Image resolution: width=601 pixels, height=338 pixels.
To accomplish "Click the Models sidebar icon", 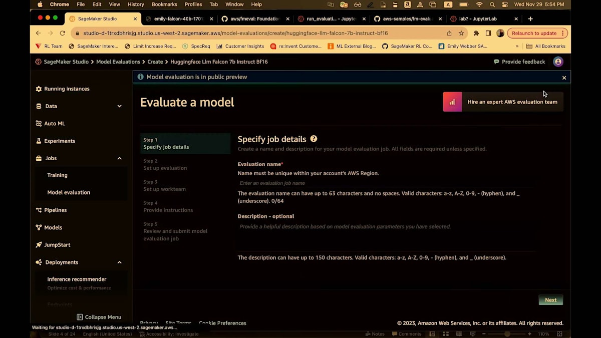I will pyautogui.click(x=39, y=227).
